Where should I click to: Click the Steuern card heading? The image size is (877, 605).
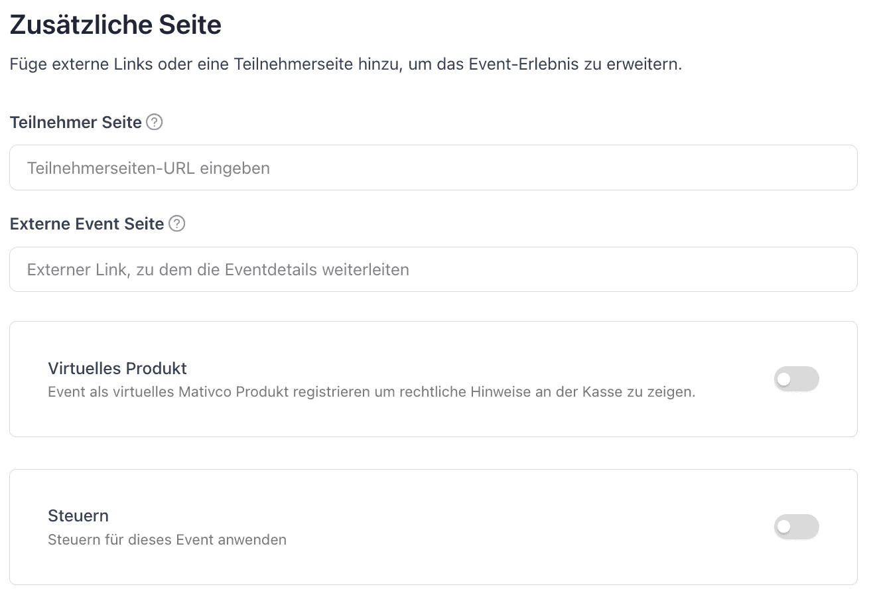coord(78,515)
